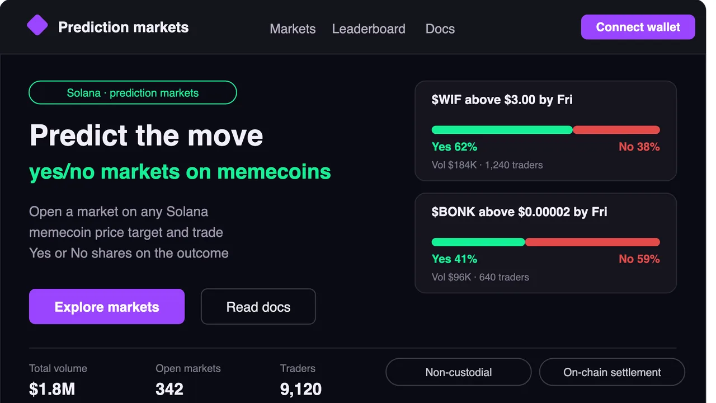716x403 pixels.
Task: Click the Non-custodial pill
Action: click(459, 372)
